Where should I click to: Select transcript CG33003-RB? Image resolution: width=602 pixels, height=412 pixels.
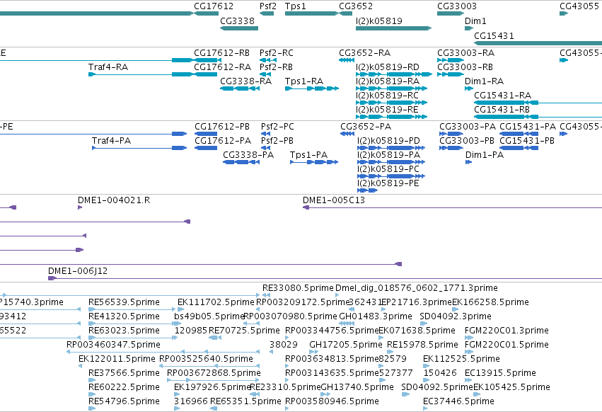point(465,67)
